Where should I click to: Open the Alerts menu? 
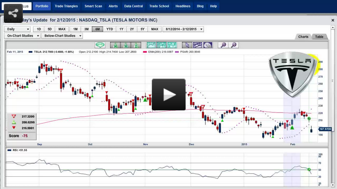pyautogui.click(x=113, y=6)
